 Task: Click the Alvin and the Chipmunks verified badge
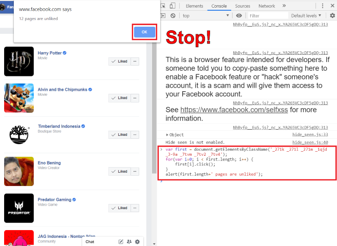tap(90, 90)
